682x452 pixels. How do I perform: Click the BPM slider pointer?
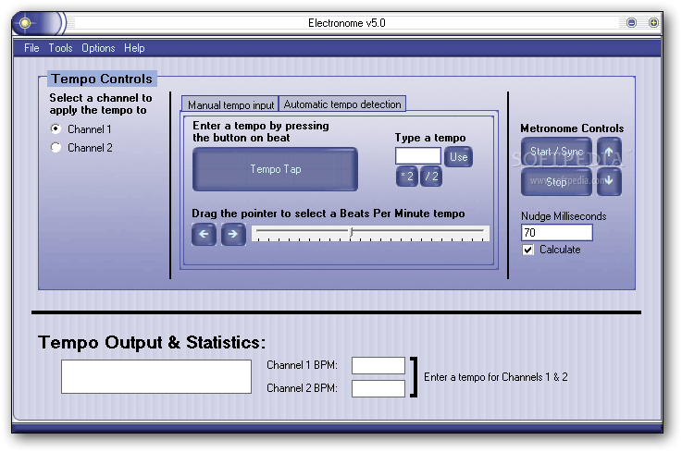(352, 233)
